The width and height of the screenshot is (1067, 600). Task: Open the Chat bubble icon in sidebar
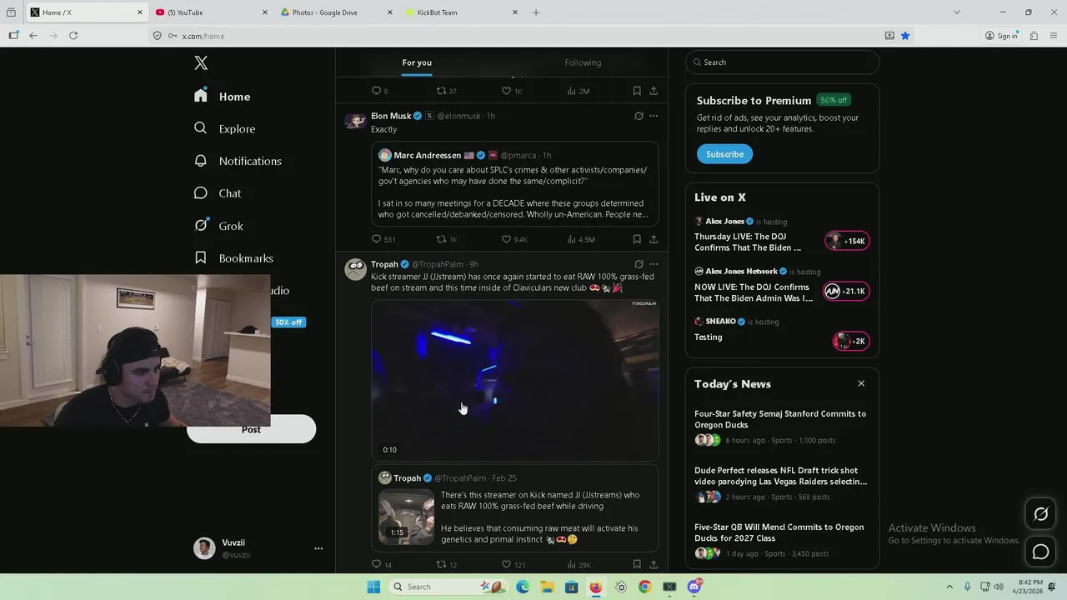tap(201, 193)
